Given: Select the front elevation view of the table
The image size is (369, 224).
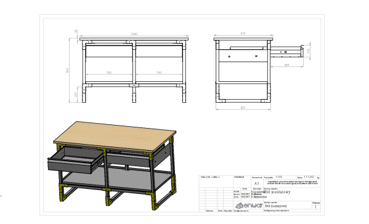Looking at the screenshot, I should pyautogui.click(x=134, y=70).
